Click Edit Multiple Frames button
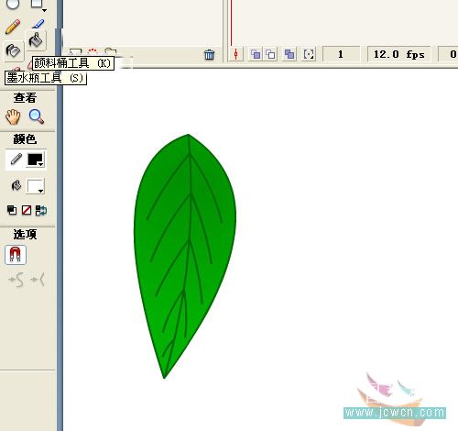The image size is (458, 431). click(x=289, y=54)
